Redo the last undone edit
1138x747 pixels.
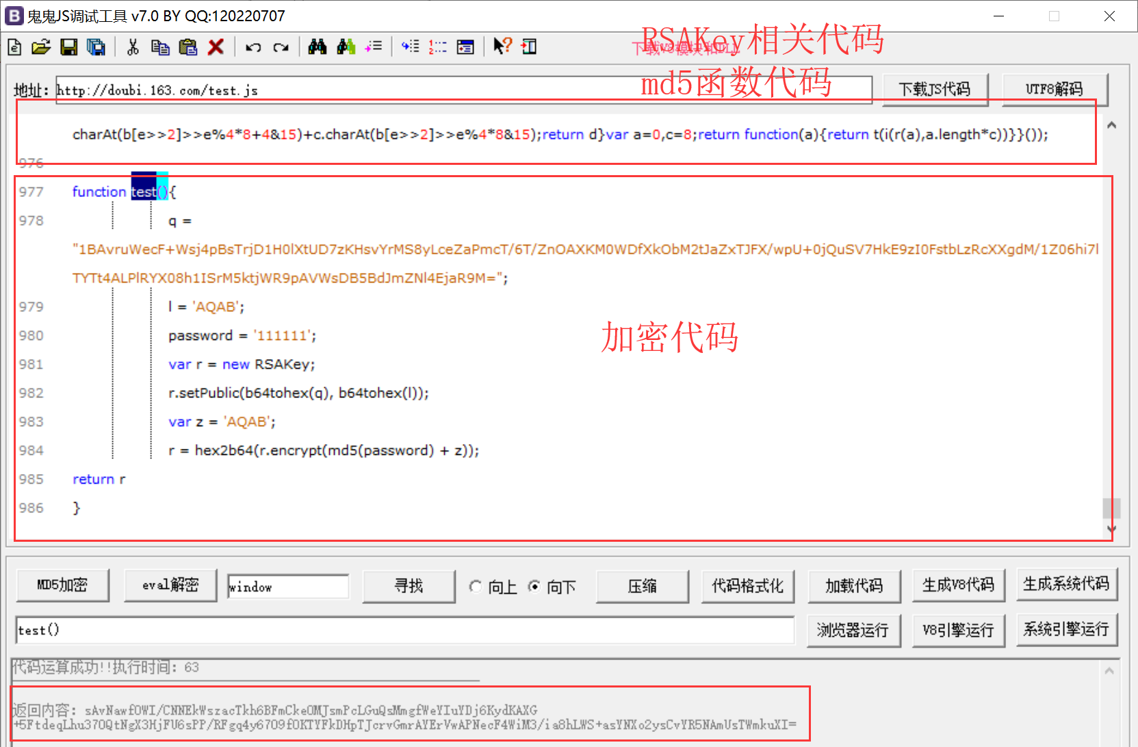pos(281,47)
